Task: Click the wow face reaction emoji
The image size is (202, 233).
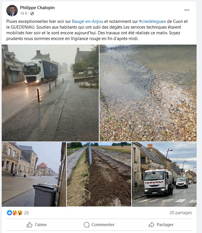Action: coord(20,213)
